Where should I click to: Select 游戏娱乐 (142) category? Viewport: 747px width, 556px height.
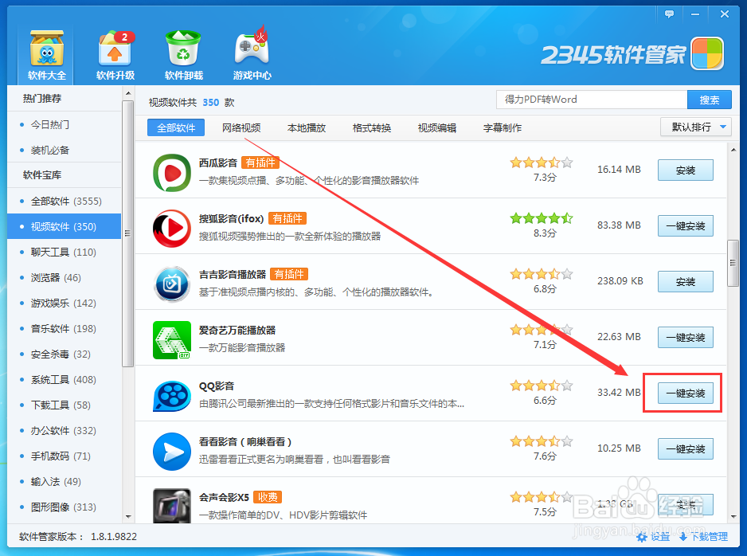click(x=65, y=303)
